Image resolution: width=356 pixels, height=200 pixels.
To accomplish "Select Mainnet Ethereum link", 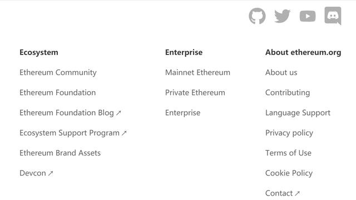I will coord(197,73).
